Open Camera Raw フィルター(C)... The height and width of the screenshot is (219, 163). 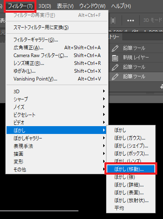pos(57,55)
